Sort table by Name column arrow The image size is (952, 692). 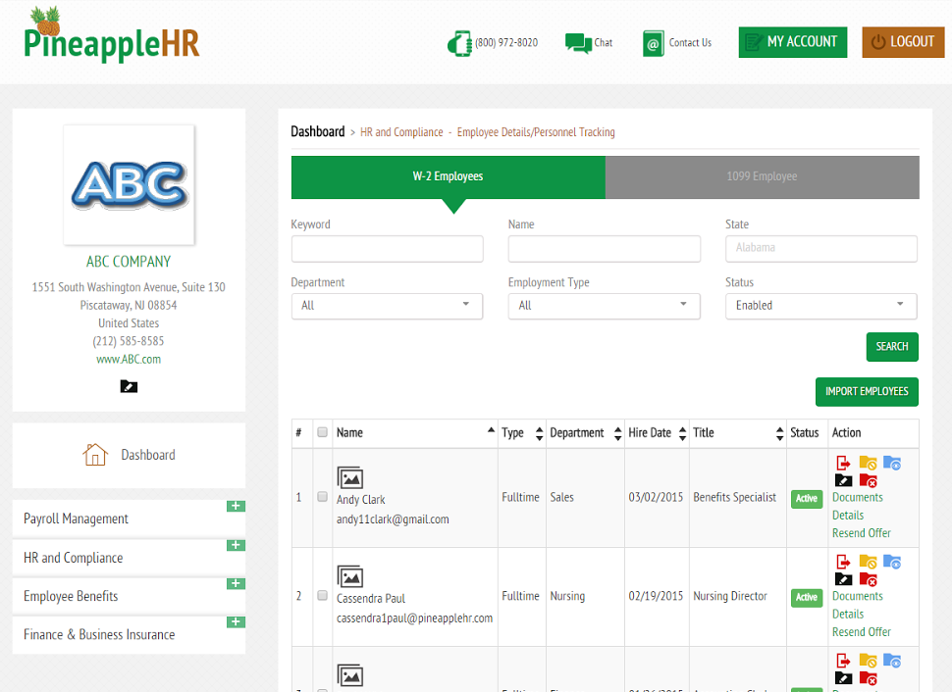tap(491, 430)
